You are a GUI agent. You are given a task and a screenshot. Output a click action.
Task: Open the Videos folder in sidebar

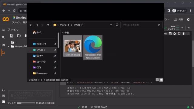click(37, 67)
